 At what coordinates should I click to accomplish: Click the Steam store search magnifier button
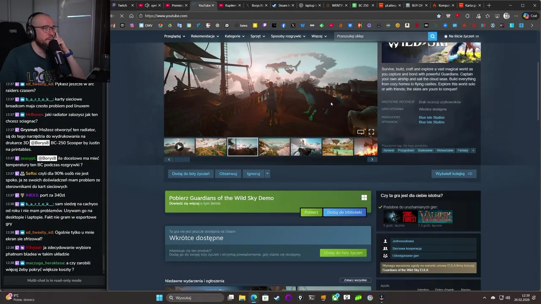(x=432, y=36)
